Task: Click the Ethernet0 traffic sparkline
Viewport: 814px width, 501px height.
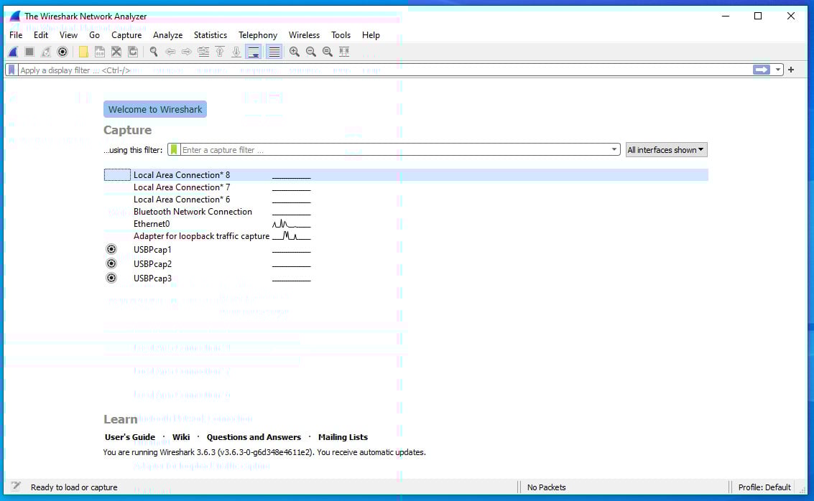Action: pos(291,224)
